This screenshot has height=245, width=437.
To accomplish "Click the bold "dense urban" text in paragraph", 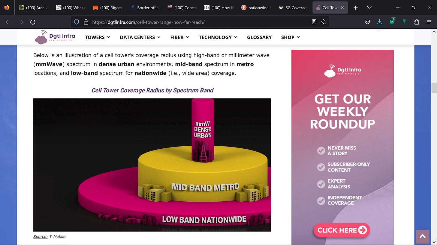I will 116,64.
